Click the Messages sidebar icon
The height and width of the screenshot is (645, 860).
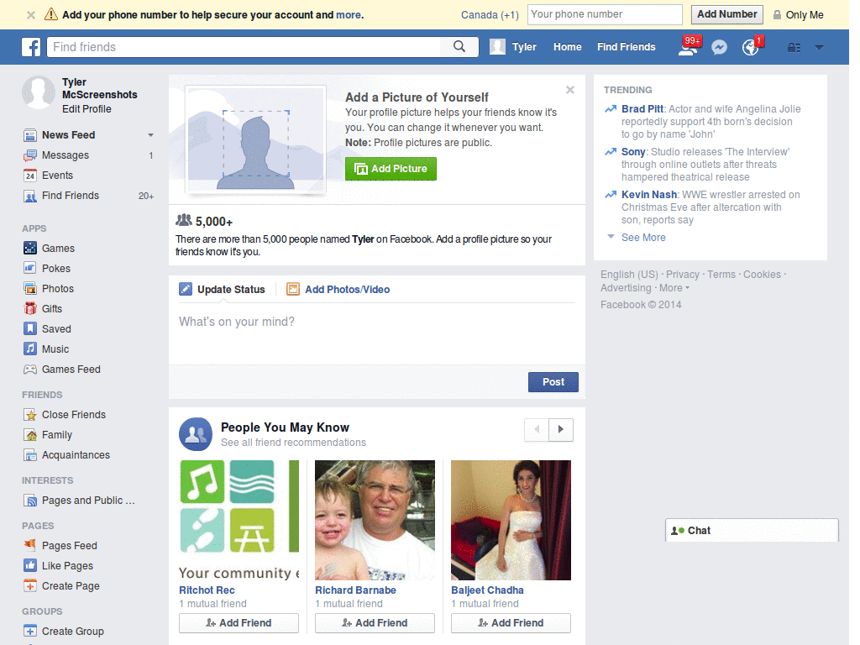(30, 155)
